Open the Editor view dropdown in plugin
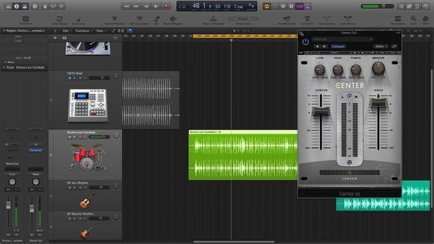The width and height of the screenshot is (434, 244). coord(381,47)
